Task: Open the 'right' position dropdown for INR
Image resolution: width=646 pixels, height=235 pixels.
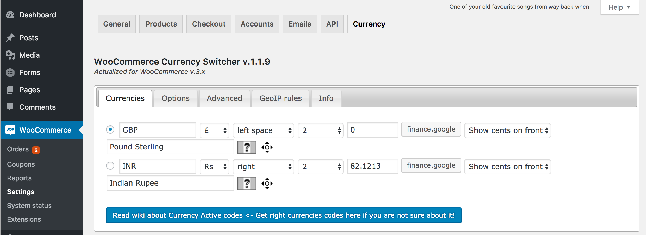Action: tap(264, 167)
